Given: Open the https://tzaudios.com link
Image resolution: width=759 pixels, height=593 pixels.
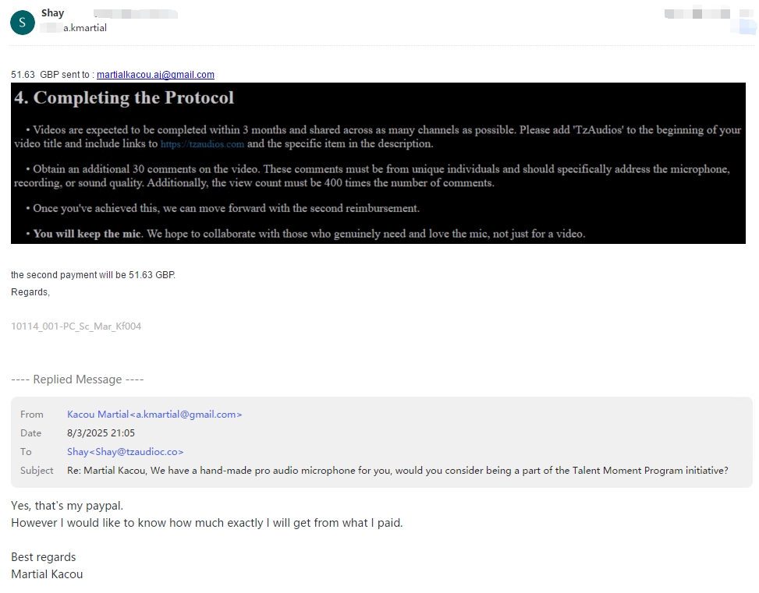Looking at the screenshot, I should (202, 143).
